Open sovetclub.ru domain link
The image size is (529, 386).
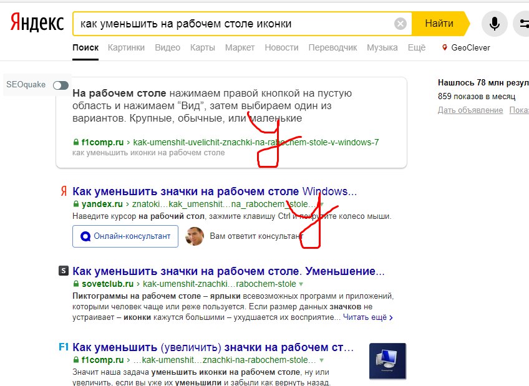click(x=108, y=284)
